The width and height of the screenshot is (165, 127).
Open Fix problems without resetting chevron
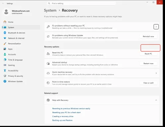tap(156, 27)
